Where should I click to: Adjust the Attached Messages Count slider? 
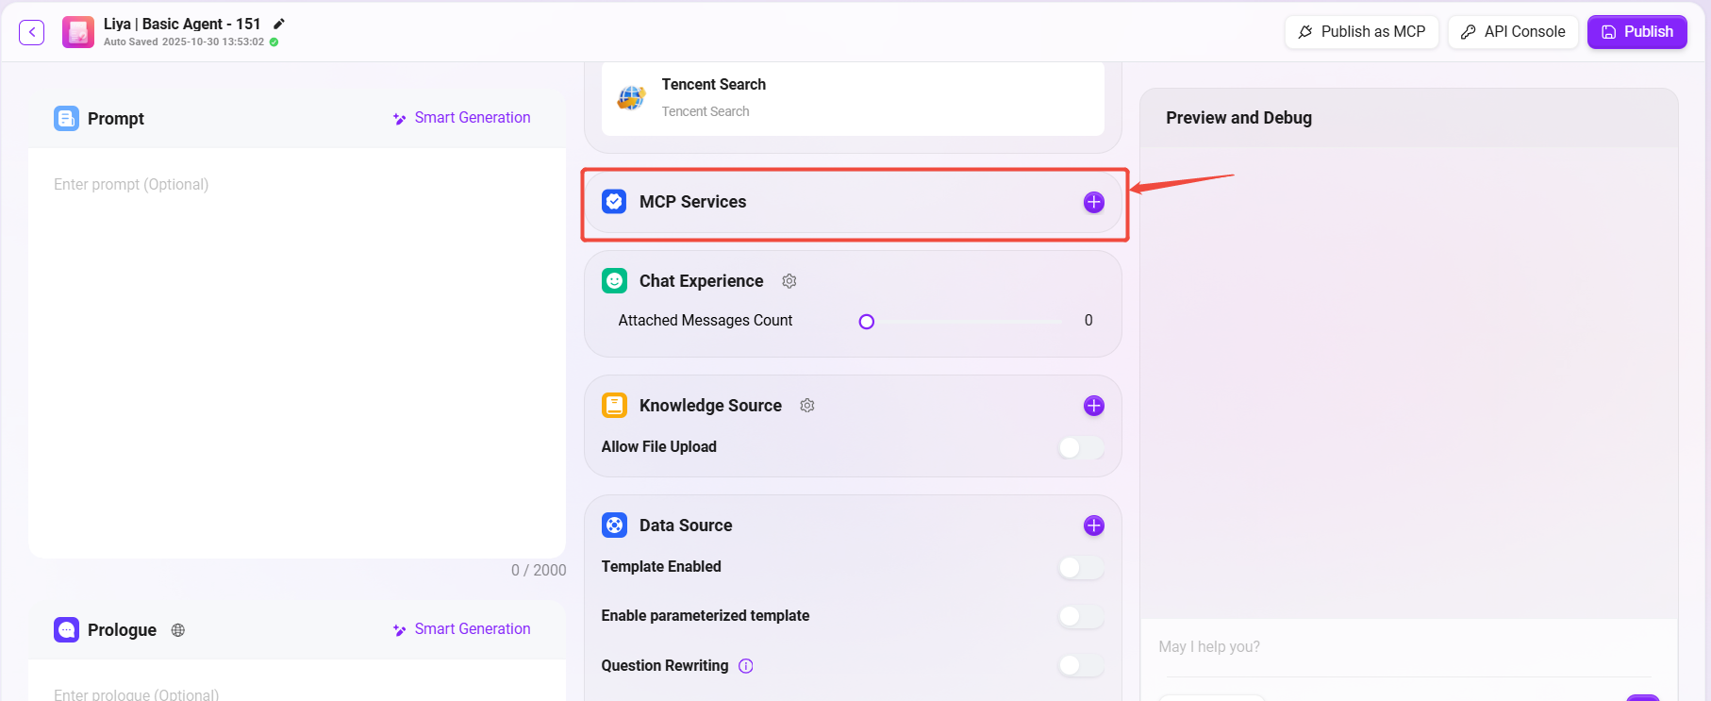(x=867, y=322)
